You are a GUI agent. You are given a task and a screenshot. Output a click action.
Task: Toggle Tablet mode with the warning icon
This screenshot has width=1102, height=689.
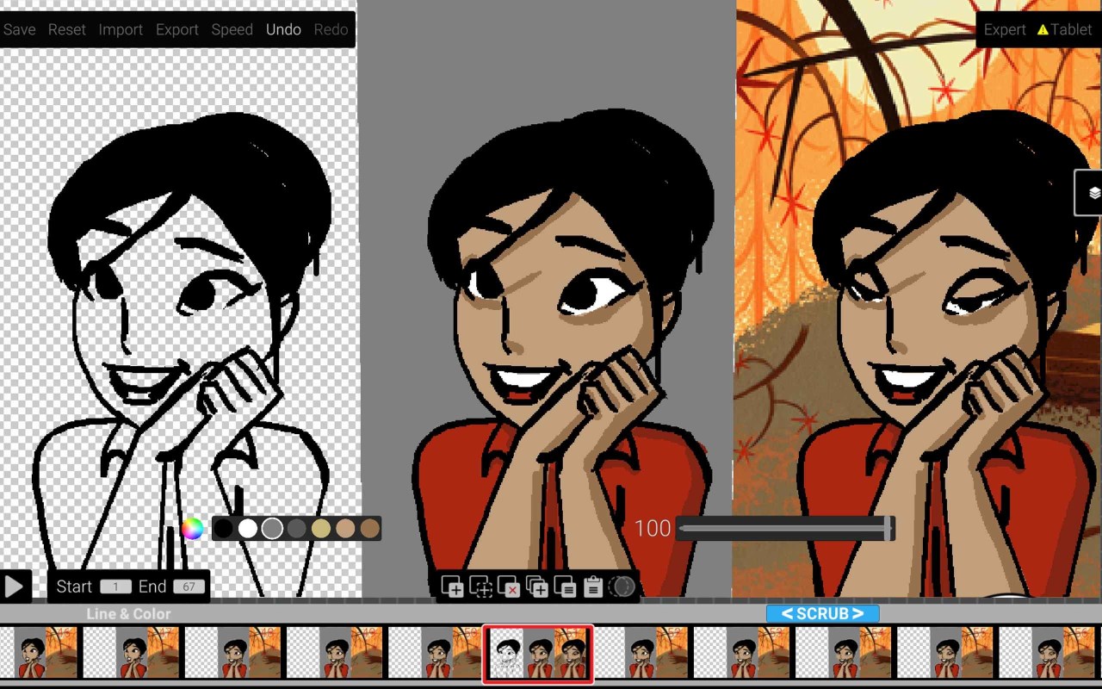pyautogui.click(x=1065, y=29)
